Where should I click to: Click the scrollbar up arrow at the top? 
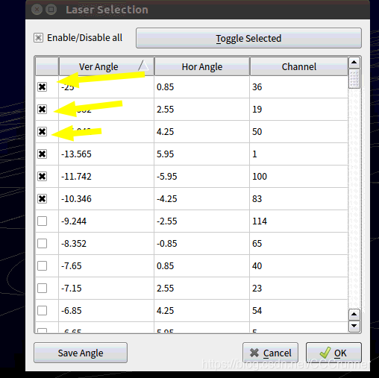click(354, 63)
